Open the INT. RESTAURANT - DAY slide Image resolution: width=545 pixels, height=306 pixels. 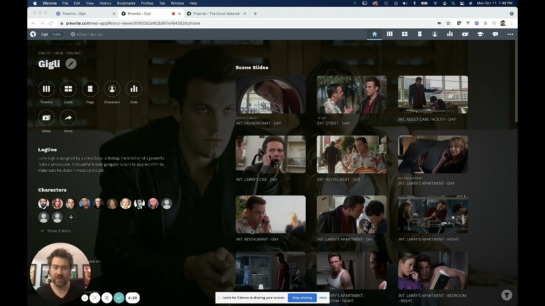click(270, 214)
